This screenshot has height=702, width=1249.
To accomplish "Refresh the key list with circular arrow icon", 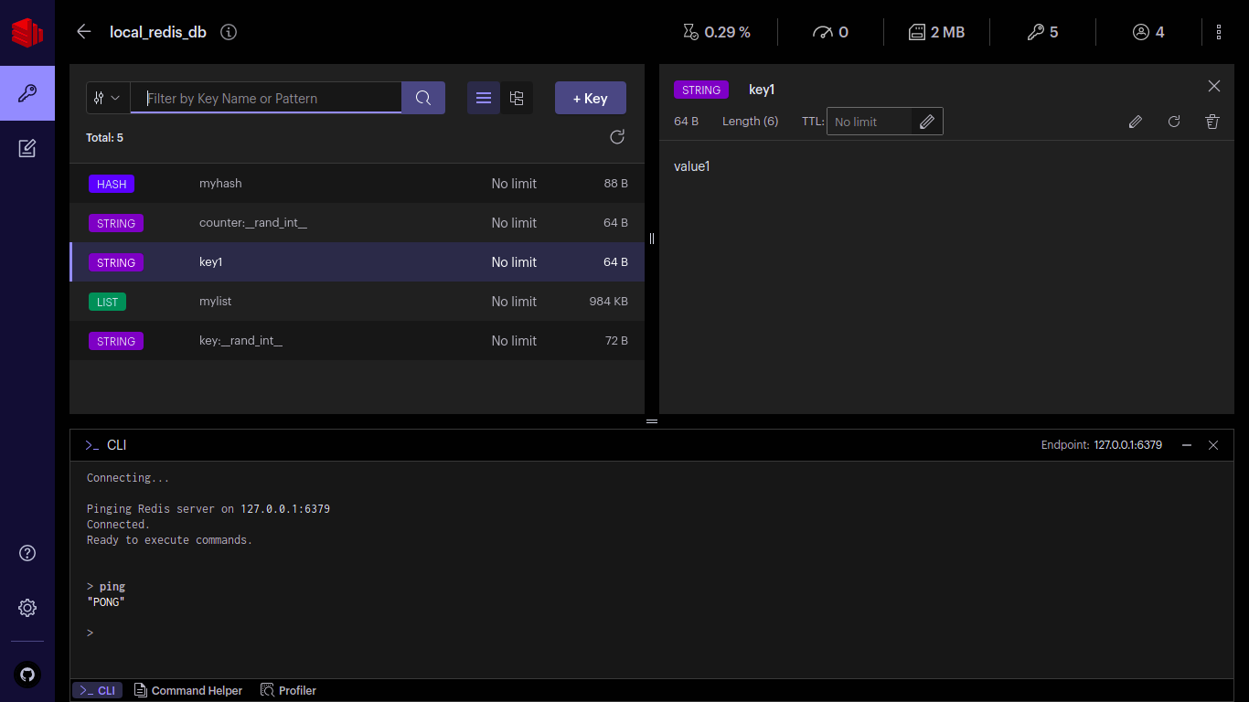I will point(617,136).
